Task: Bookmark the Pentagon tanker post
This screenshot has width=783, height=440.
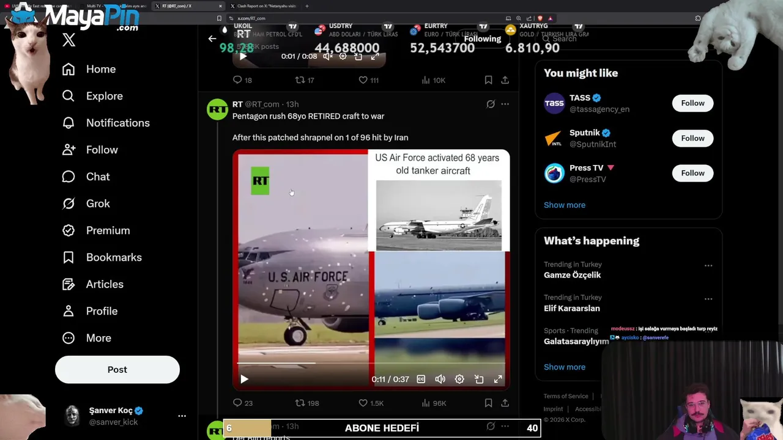Action: point(488,403)
